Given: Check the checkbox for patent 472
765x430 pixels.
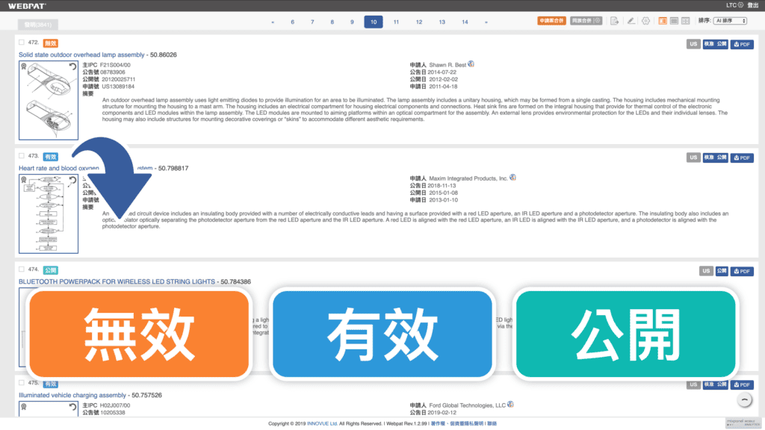Looking at the screenshot, I should 21,43.
